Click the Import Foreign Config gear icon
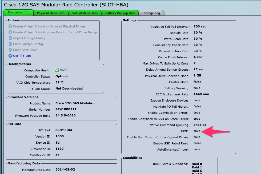This screenshot has width=261, height=174. click(10, 38)
